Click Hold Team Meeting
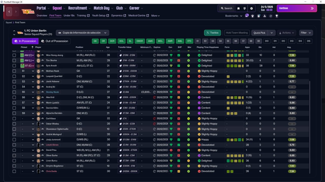This screenshot has width=325, height=182. tap(237, 33)
